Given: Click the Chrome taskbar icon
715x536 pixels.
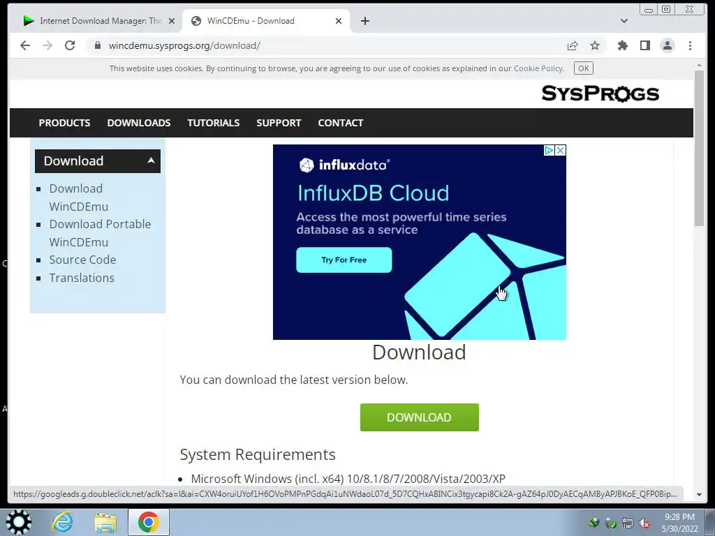Looking at the screenshot, I should [148, 522].
